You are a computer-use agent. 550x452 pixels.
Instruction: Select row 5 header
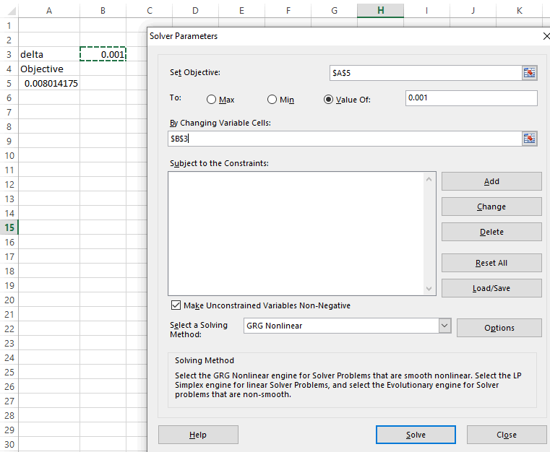pyautogui.click(x=9, y=83)
